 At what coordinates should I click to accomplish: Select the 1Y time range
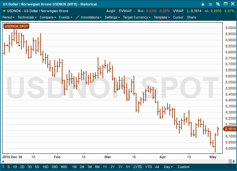(105, 167)
